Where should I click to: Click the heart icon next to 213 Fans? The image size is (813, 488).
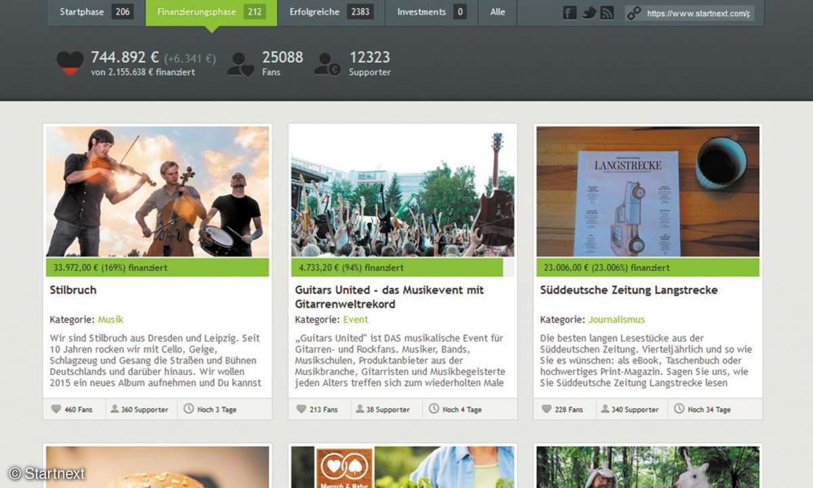coord(301,409)
